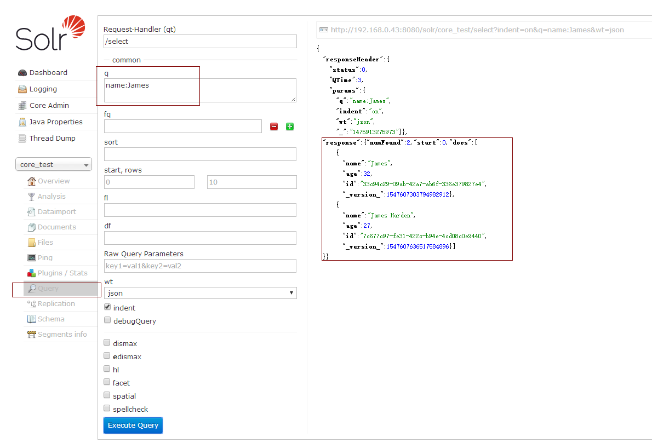Image resolution: width=652 pixels, height=443 pixels.
Task: Click the start offset field
Action: pos(149,182)
